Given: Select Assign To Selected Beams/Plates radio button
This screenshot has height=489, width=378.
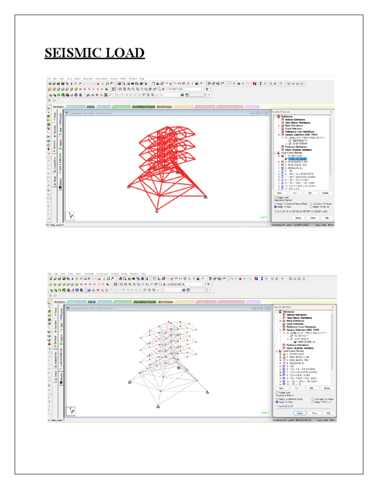Looking at the screenshot, I should click(x=275, y=204).
